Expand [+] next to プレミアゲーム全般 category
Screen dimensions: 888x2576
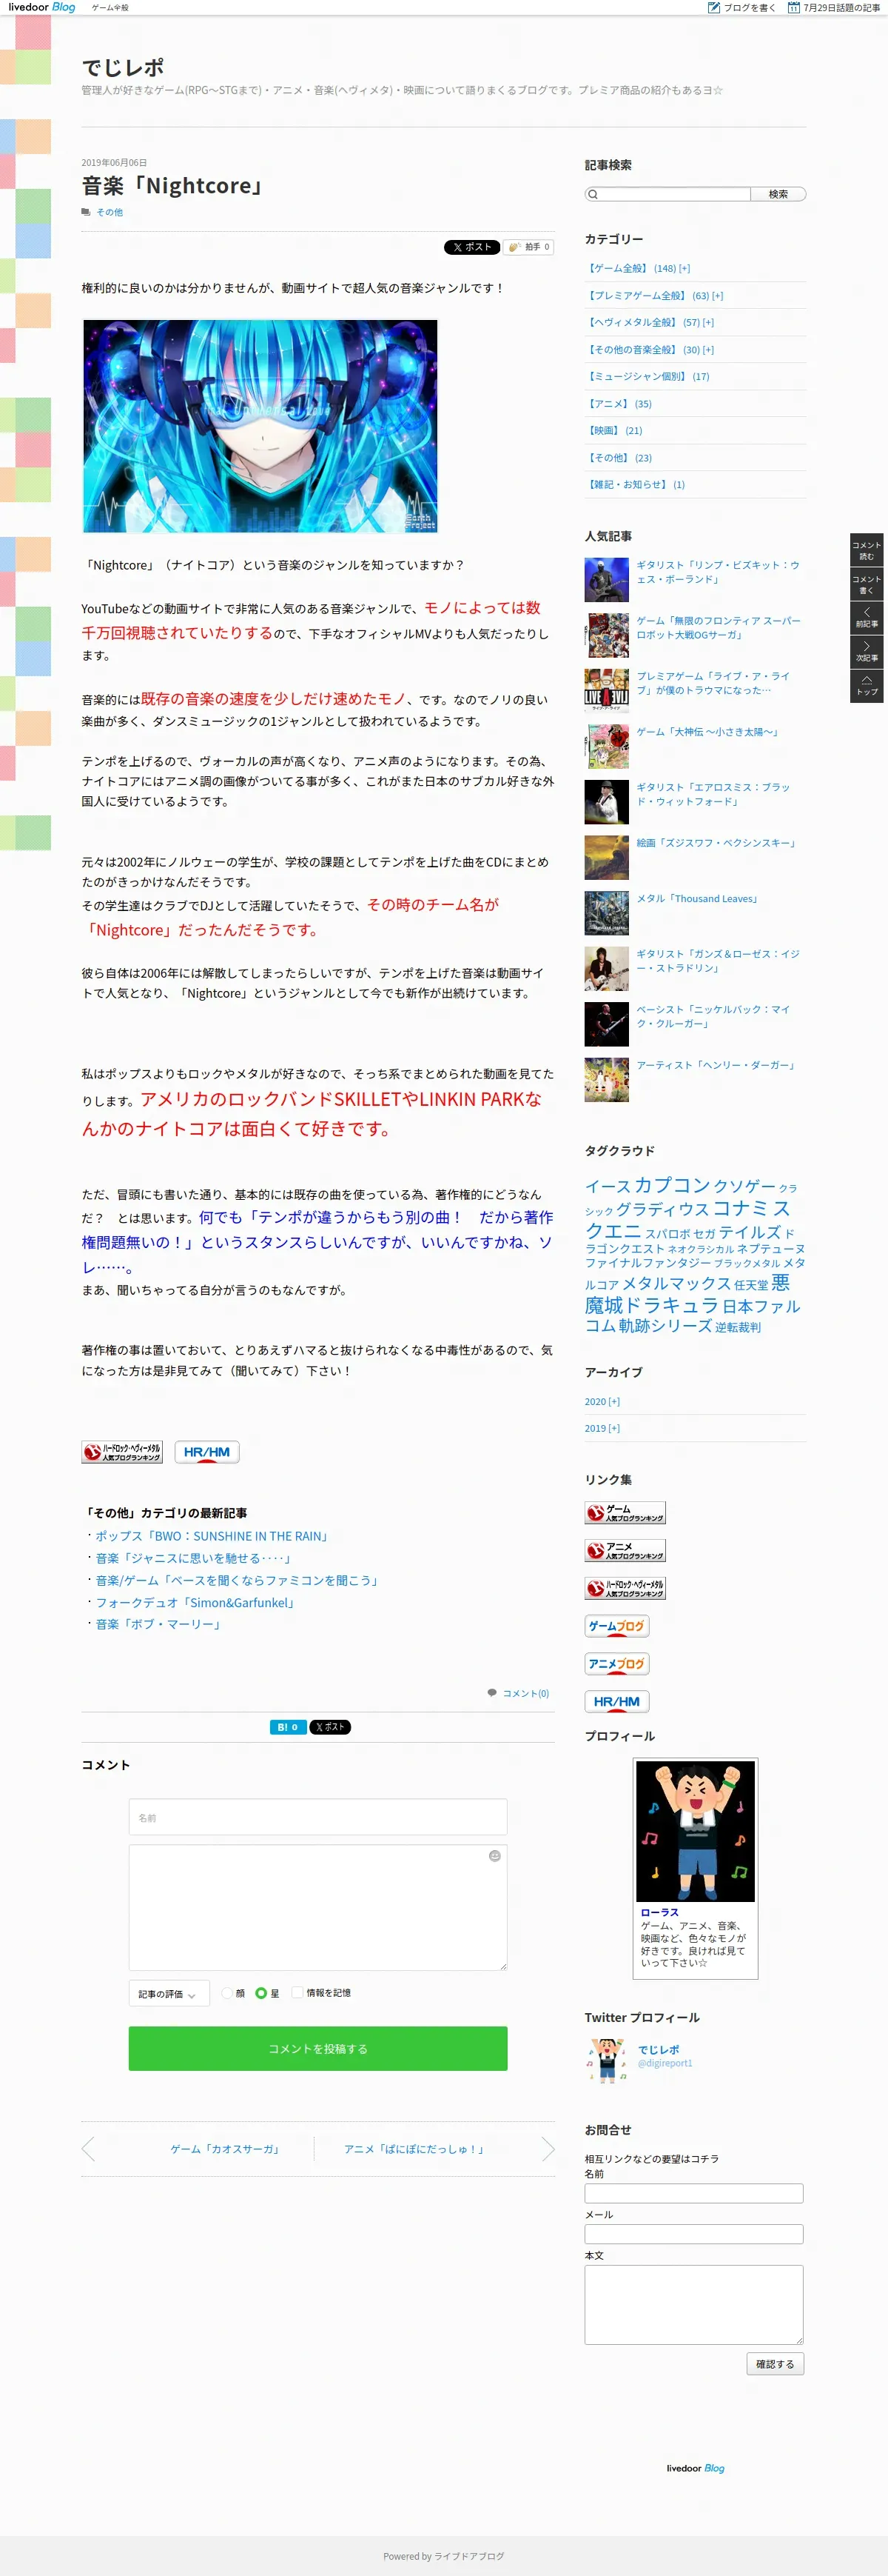click(x=717, y=295)
